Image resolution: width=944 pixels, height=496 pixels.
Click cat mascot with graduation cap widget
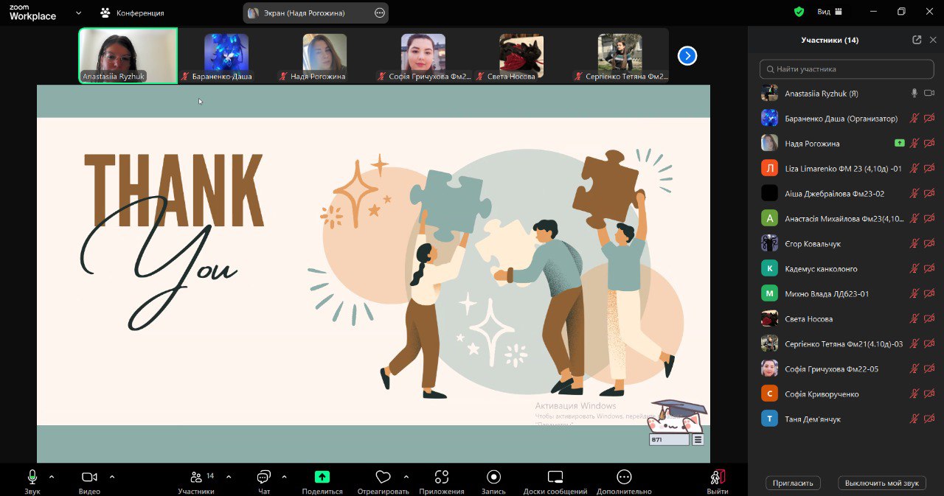click(676, 416)
